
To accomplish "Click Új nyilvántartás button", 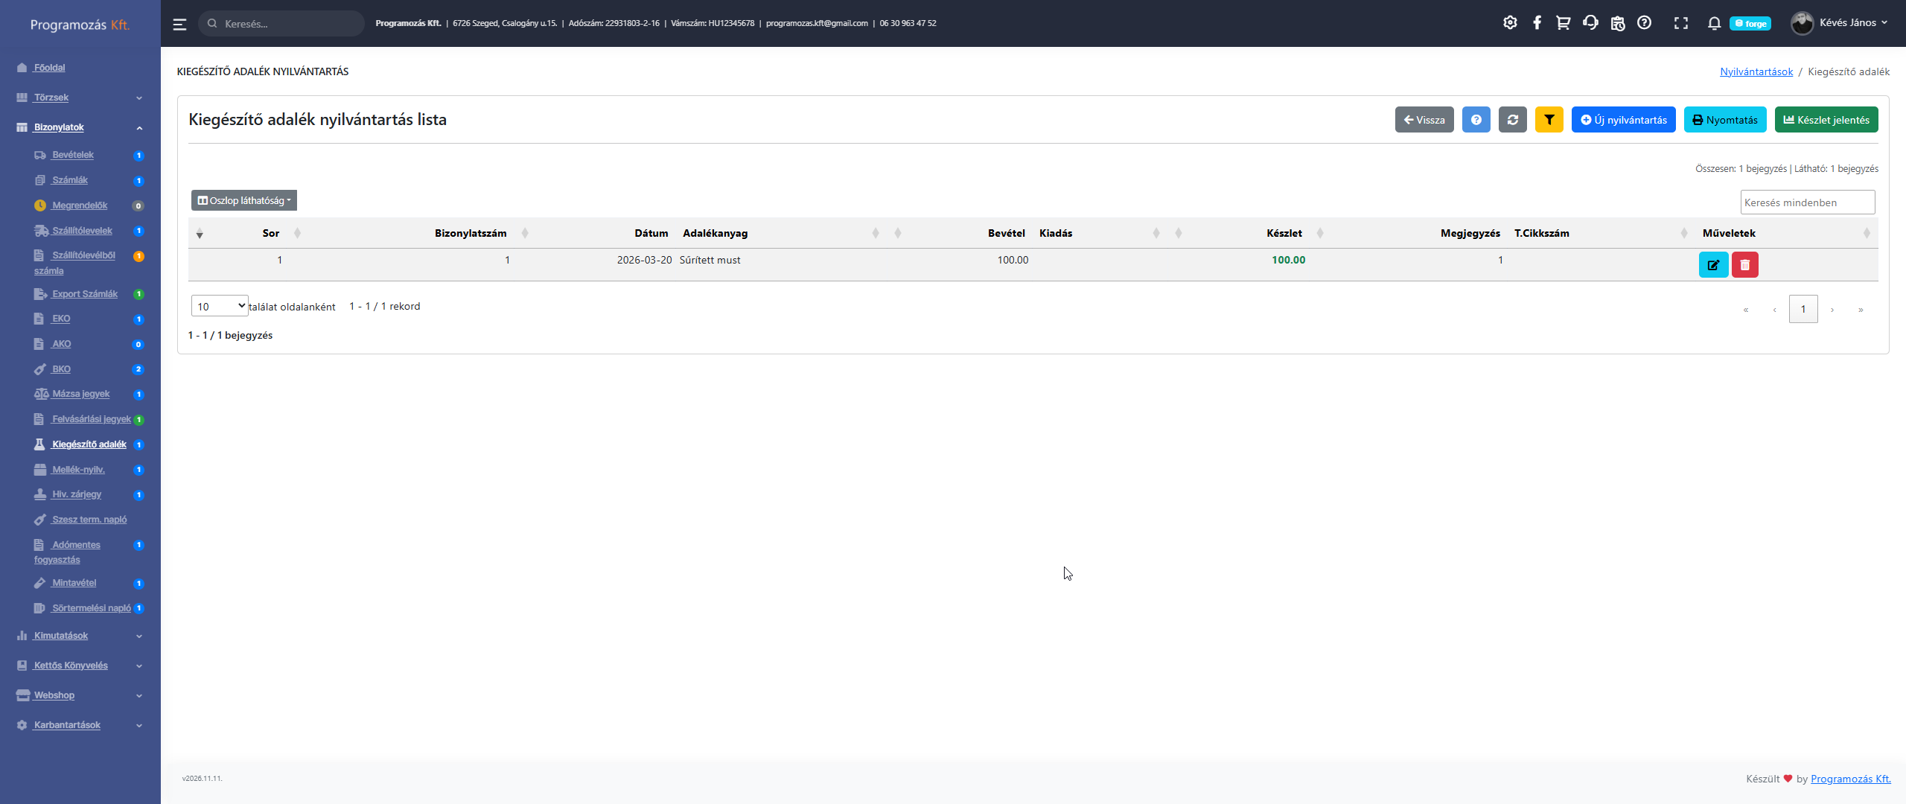I will (1623, 120).
